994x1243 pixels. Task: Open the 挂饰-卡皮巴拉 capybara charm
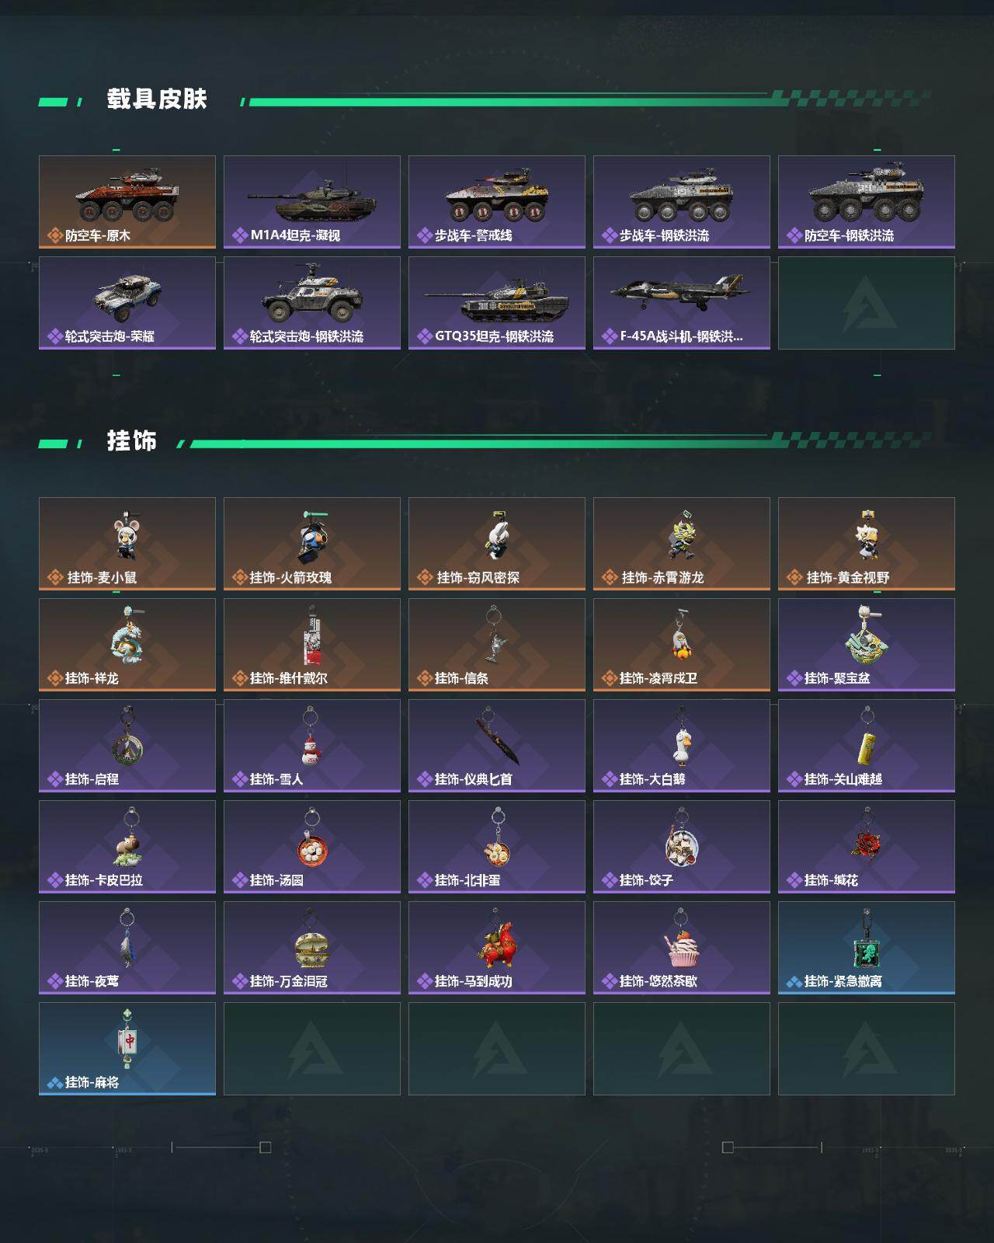tap(127, 847)
